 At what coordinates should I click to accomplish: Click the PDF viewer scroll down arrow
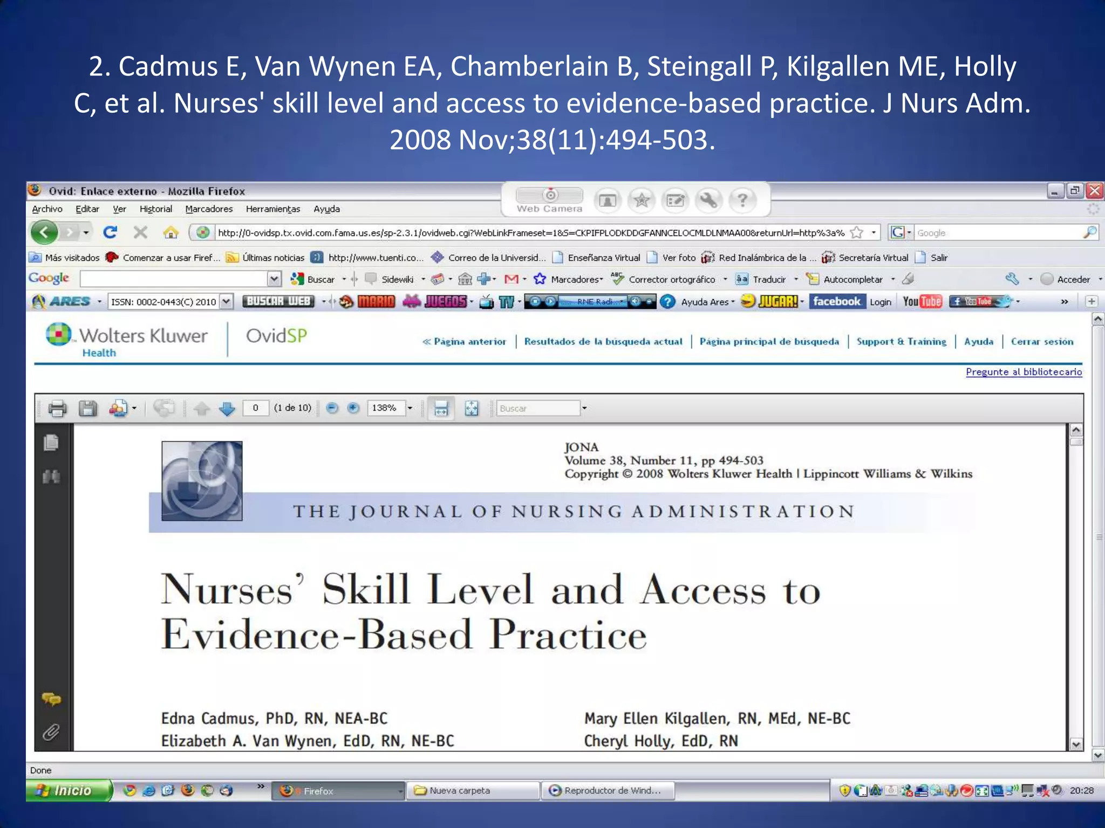1076,744
